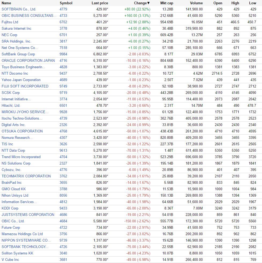This screenshot has height=263, width=262.
Task: Sort table by Mkt cap header
Action: pos(167,3)
